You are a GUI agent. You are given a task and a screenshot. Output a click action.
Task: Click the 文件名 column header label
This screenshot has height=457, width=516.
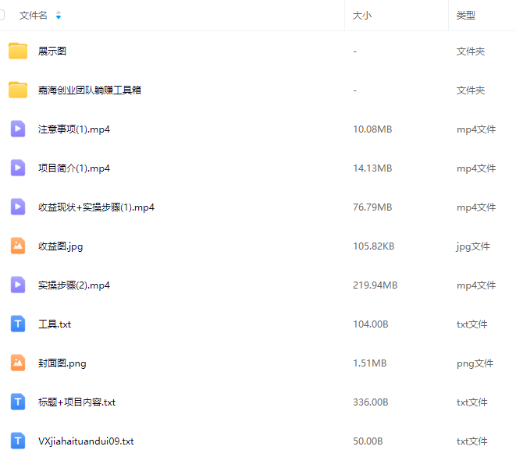coord(34,16)
